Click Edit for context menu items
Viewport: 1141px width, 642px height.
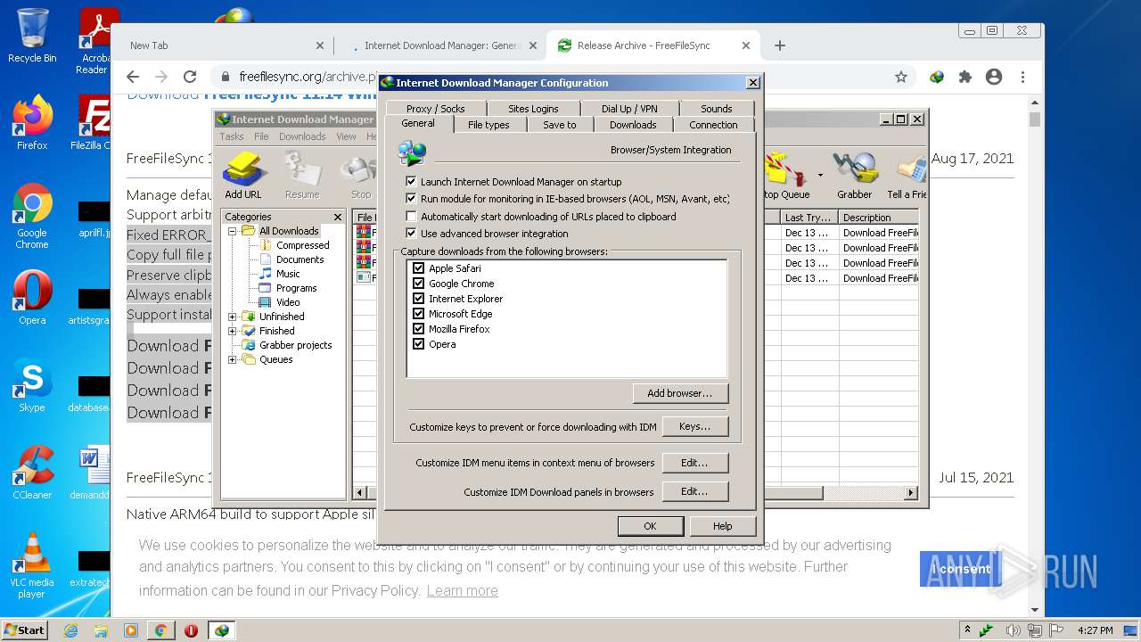[695, 463]
